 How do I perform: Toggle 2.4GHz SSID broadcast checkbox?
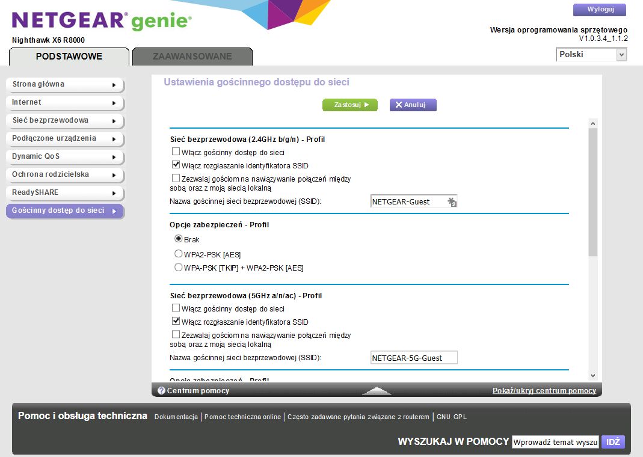(176, 165)
